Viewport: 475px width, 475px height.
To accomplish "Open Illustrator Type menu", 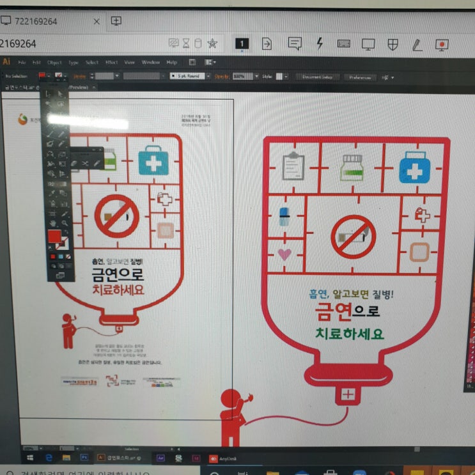I will click(73, 63).
